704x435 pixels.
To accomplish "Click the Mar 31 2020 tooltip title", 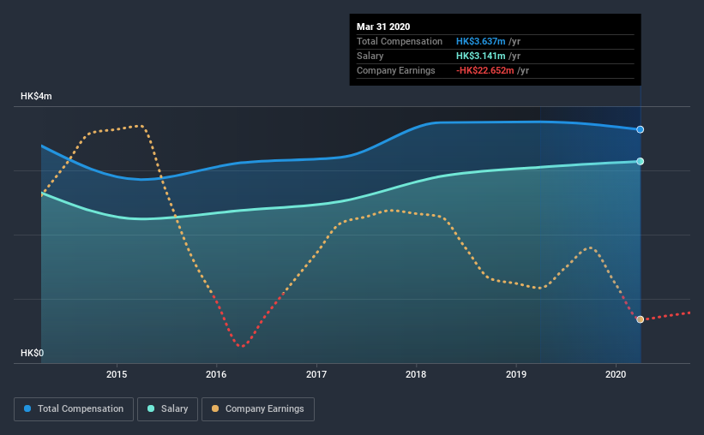I will tap(383, 27).
